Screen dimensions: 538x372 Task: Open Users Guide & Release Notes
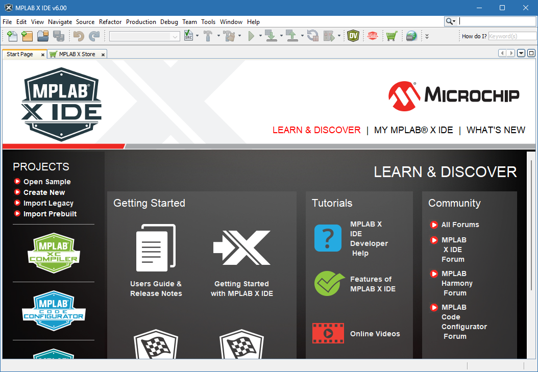coord(156,260)
